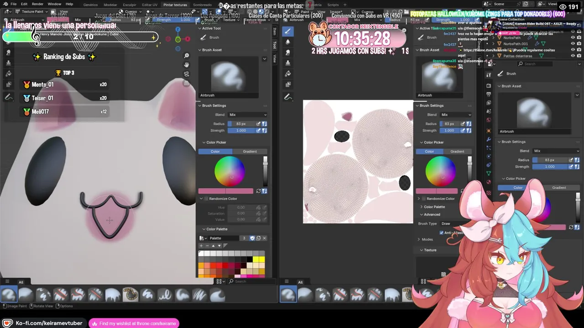Open the World properties tab icon
This screenshot has height=328, width=584.
pyautogui.click(x=489, y=120)
